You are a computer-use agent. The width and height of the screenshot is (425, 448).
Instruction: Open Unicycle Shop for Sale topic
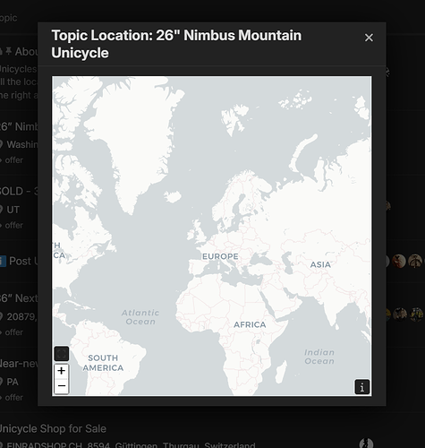53,429
